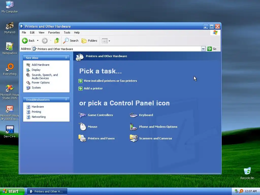Click the help icon beside Printing troubleshooter

click(28, 112)
